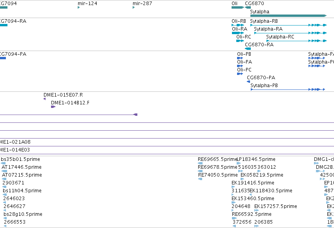Select the EK153460.5prime EST arrow

pyautogui.click(x=234, y=202)
